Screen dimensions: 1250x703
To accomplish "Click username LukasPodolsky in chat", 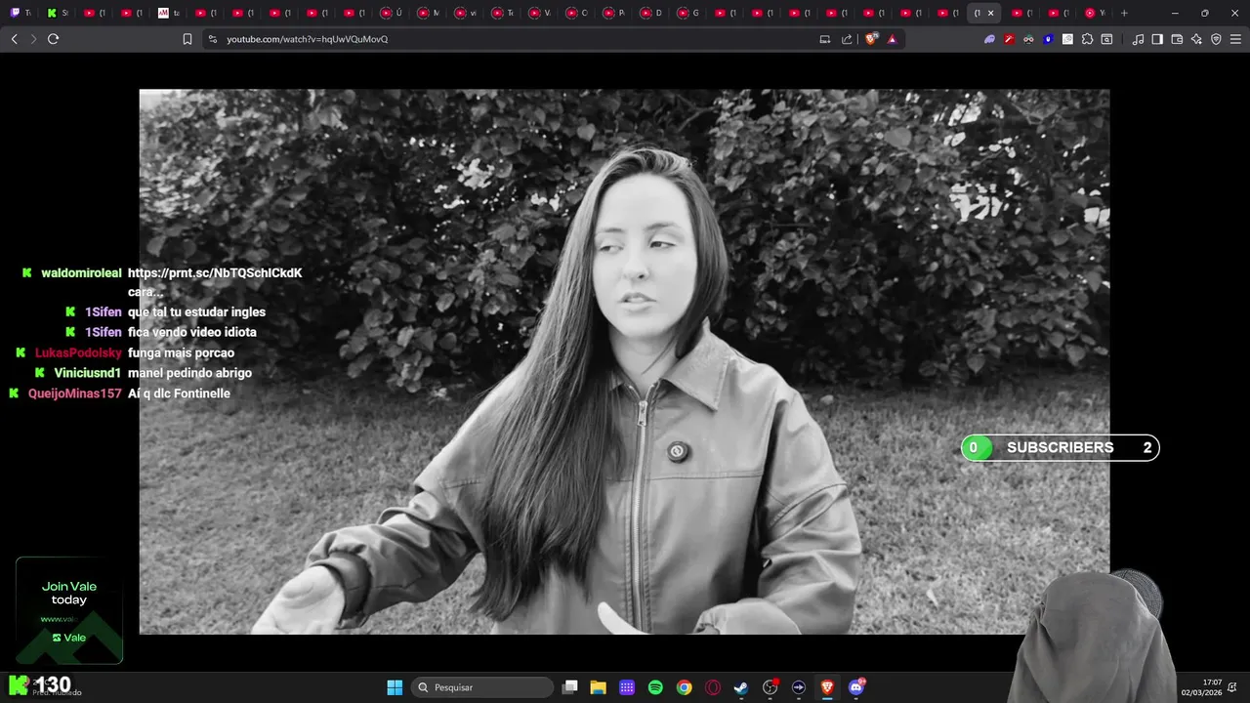I will coord(78,352).
